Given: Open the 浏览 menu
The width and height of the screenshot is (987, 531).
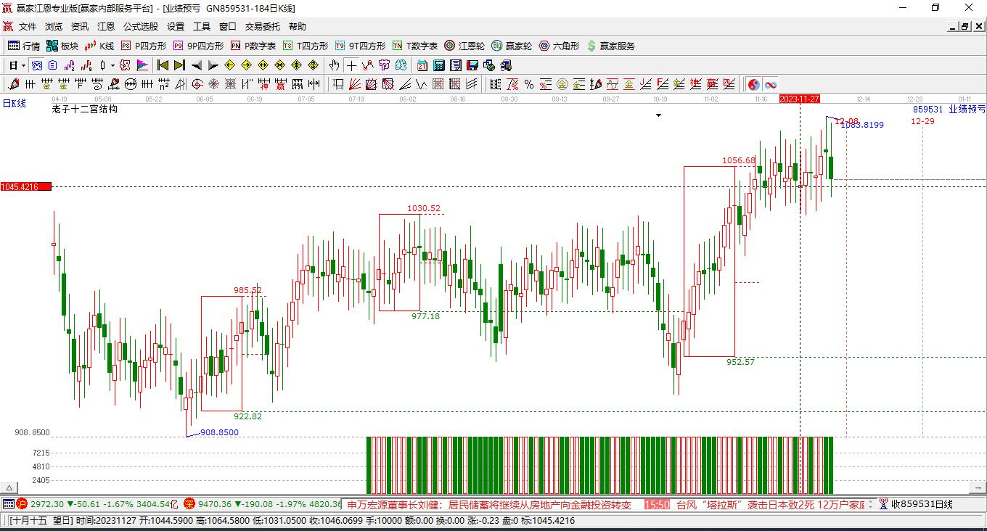Looking at the screenshot, I should coord(54,27).
